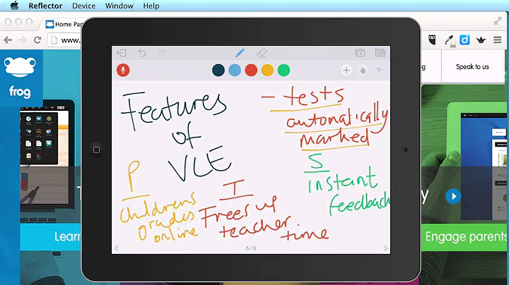Click the Hootsuite owl extension icon

pos(432,40)
